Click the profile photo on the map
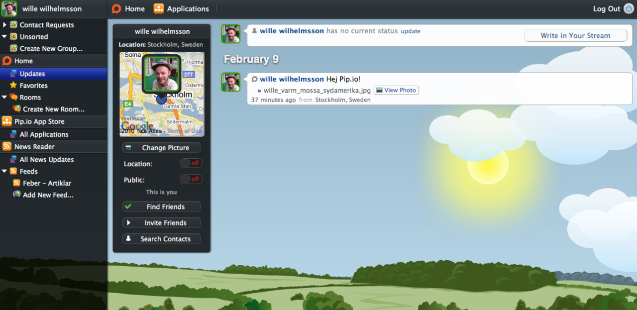This screenshot has width=637, height=310. [x=161, y=74]
